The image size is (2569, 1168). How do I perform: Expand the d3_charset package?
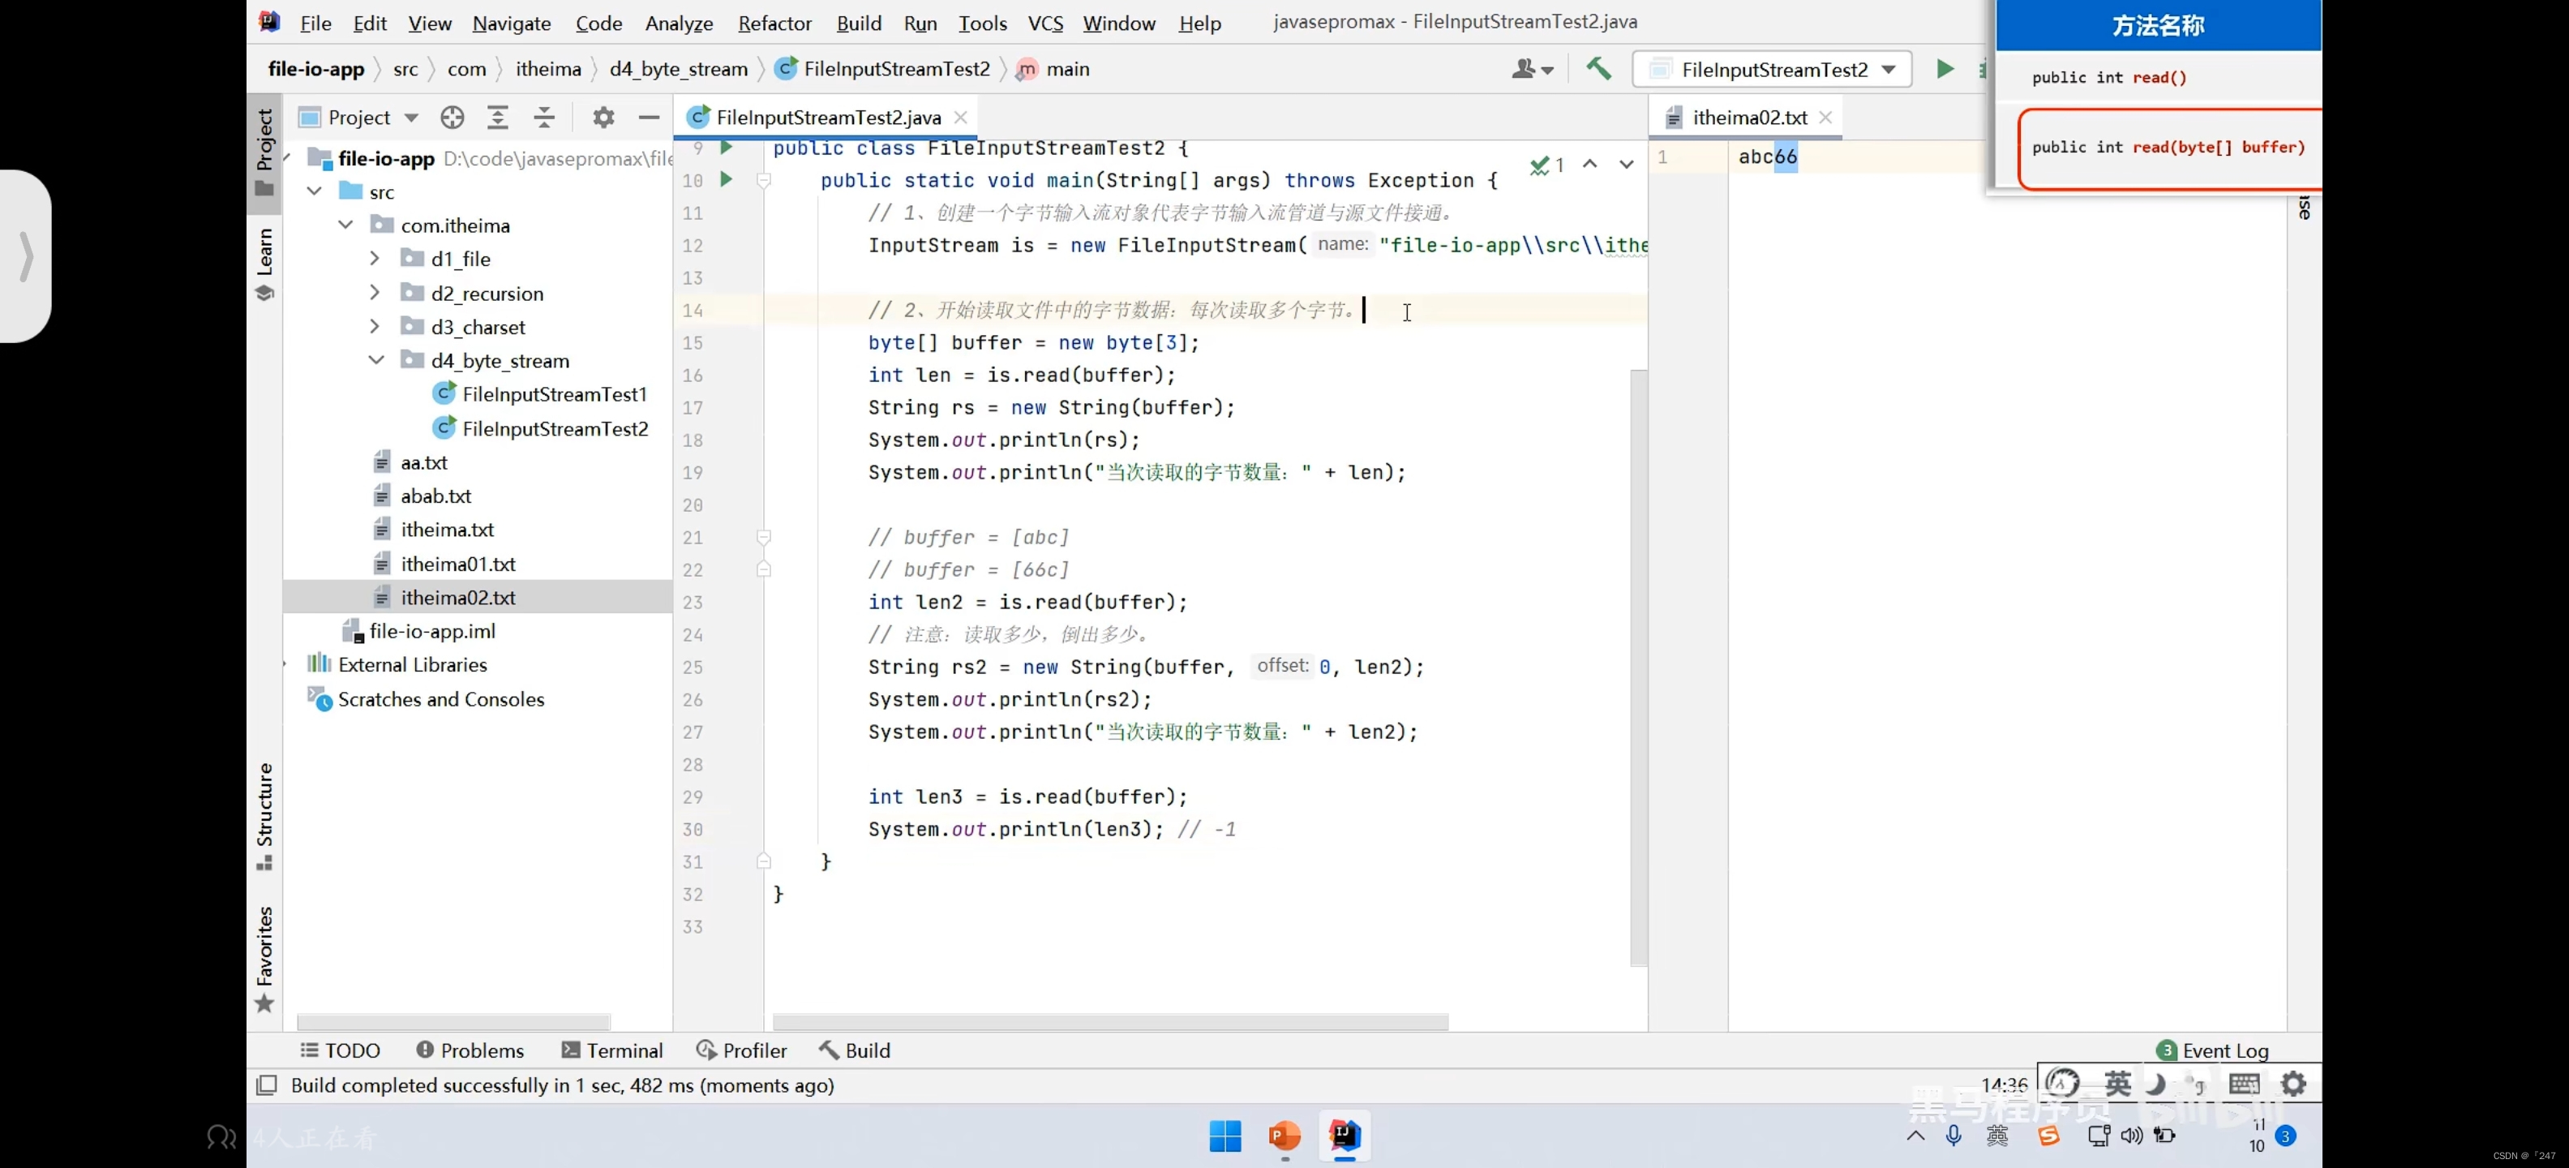point(375,327)
